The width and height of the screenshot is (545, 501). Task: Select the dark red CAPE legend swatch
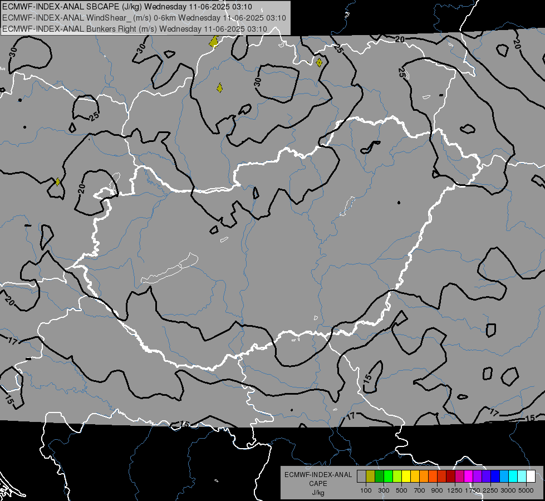pos(450,477)
